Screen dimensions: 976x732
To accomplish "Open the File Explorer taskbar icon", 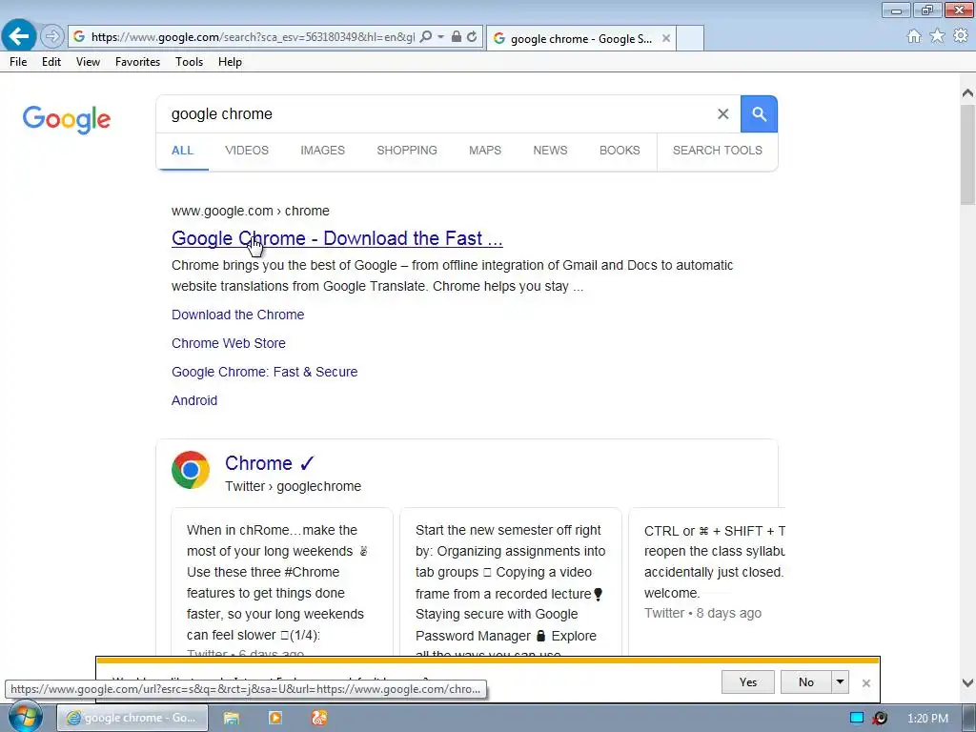I will [x=232, y=719].
